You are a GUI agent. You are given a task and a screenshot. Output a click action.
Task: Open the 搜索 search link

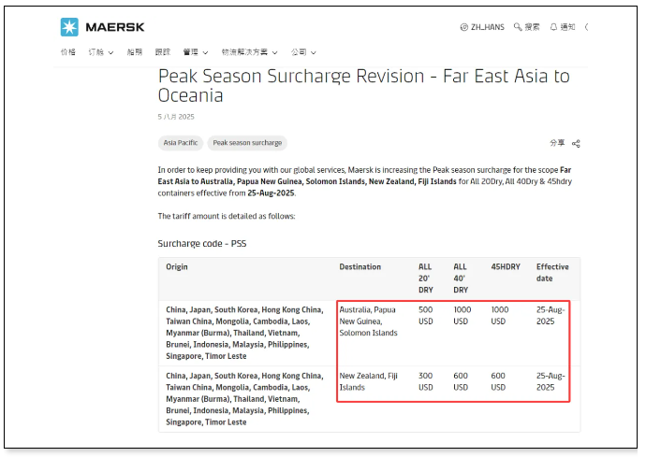point(527,27)
